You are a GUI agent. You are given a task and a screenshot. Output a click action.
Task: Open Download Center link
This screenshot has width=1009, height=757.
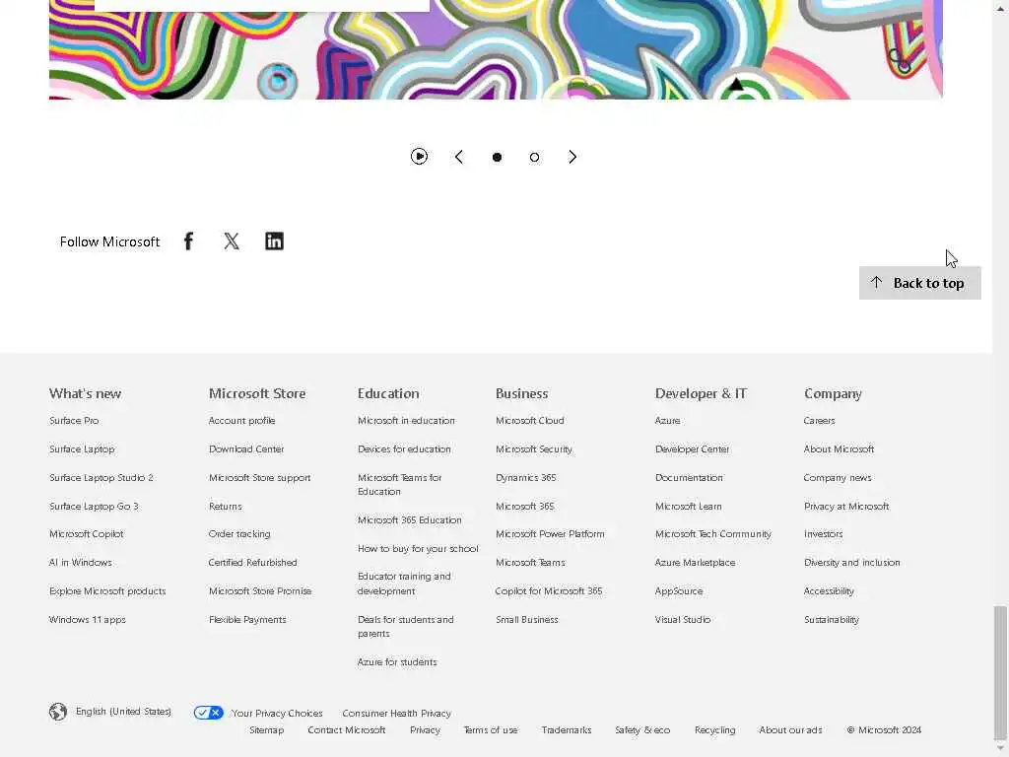coord(246,448)
